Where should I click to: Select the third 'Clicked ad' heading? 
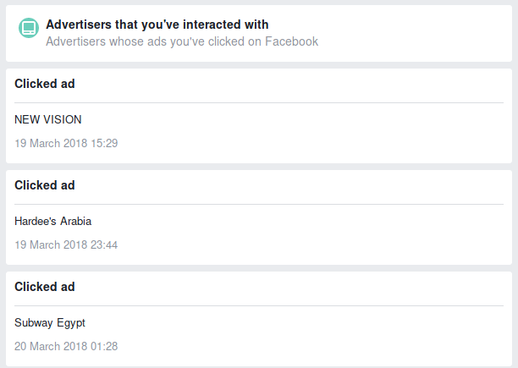pyautogui.click(x=45, y=287)
